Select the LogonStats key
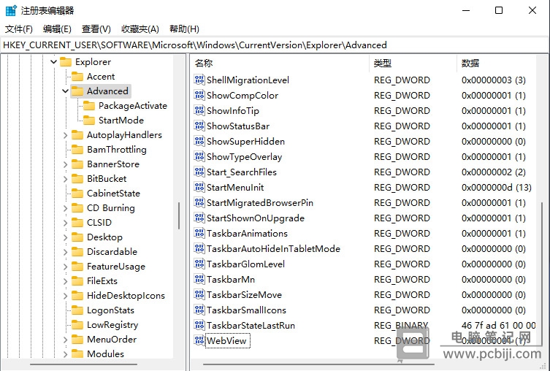 (x=110, y=310)
